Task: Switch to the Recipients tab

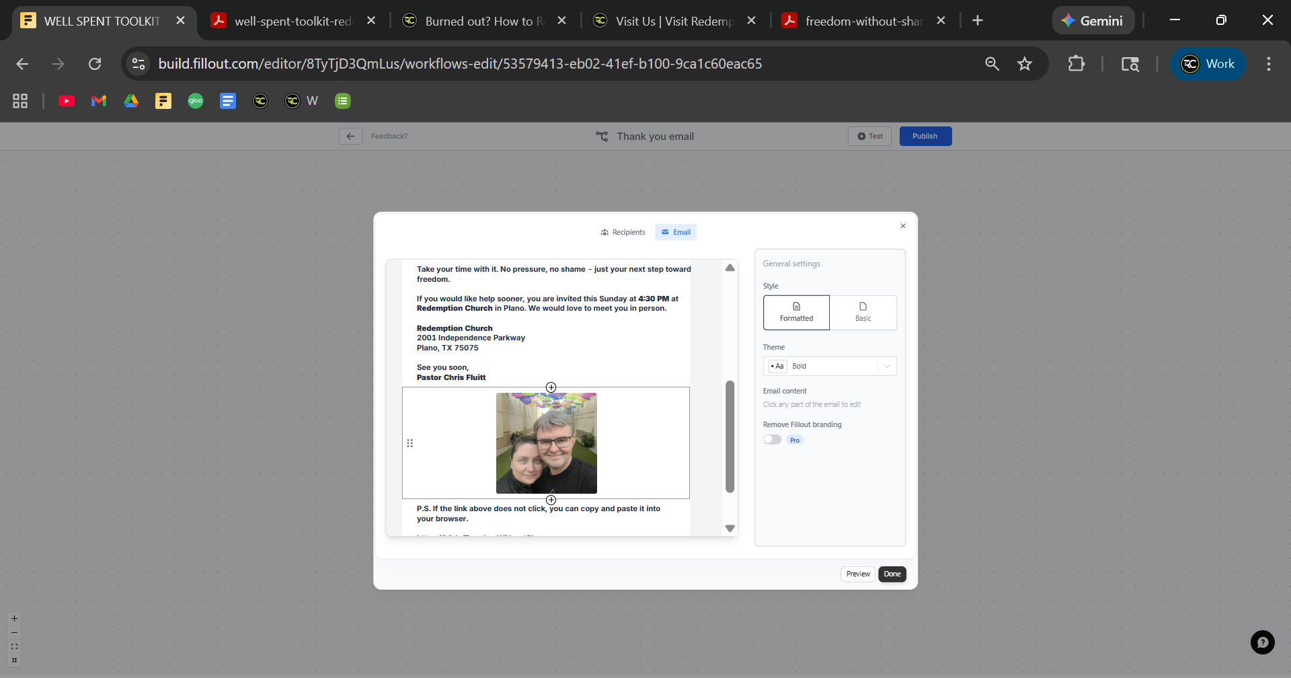Action: (623, 232)
